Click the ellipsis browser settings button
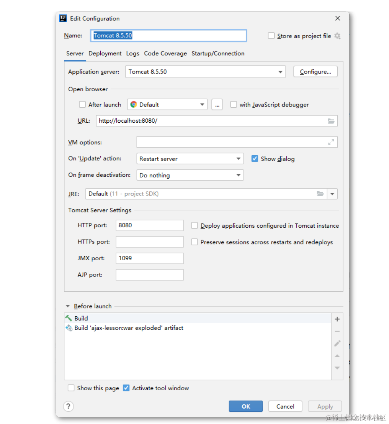Image resolution: width=389 pixels, height=424 pixels. [217, 104]
